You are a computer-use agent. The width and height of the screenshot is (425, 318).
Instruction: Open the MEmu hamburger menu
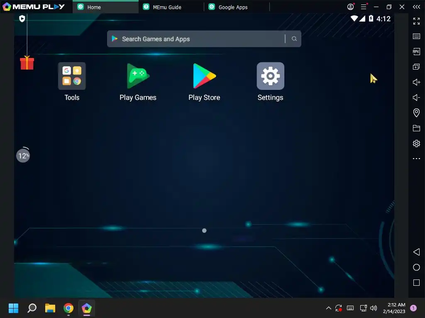[x=364, y=7]
